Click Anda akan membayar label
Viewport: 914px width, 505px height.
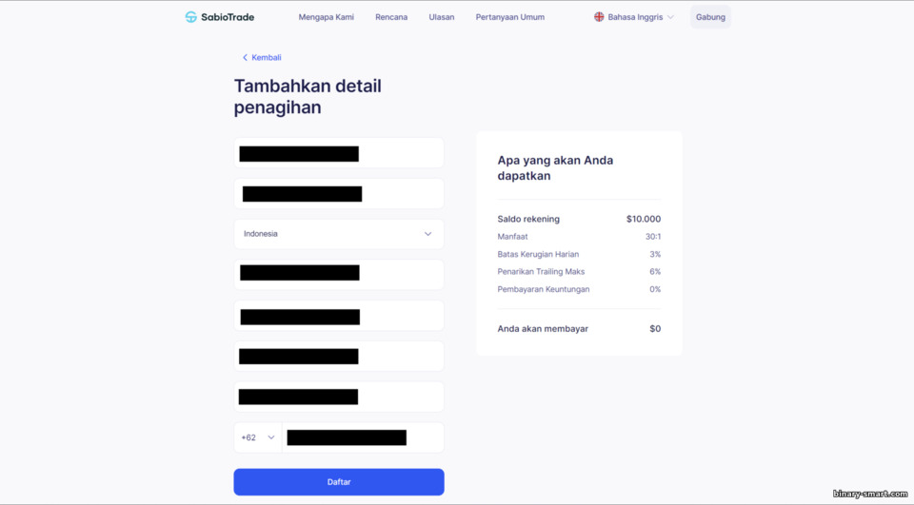(x=543, y=328)
